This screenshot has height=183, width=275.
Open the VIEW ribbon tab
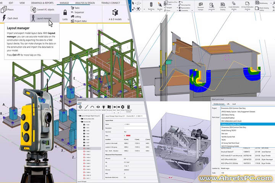(22, 3)
